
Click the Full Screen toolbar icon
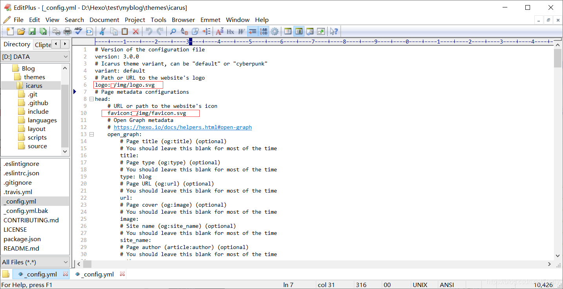321,31
